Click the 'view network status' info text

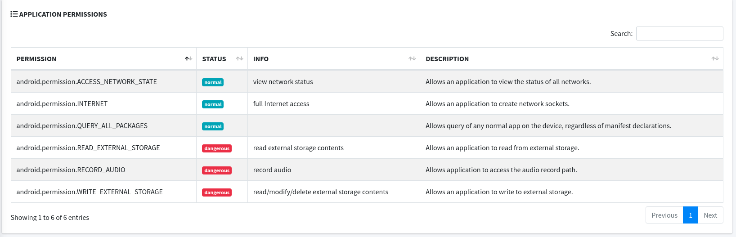pos(283,82)
